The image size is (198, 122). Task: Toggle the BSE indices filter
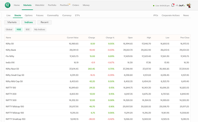coord(28,29)
